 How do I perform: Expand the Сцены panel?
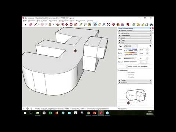(x=135, y=80)
